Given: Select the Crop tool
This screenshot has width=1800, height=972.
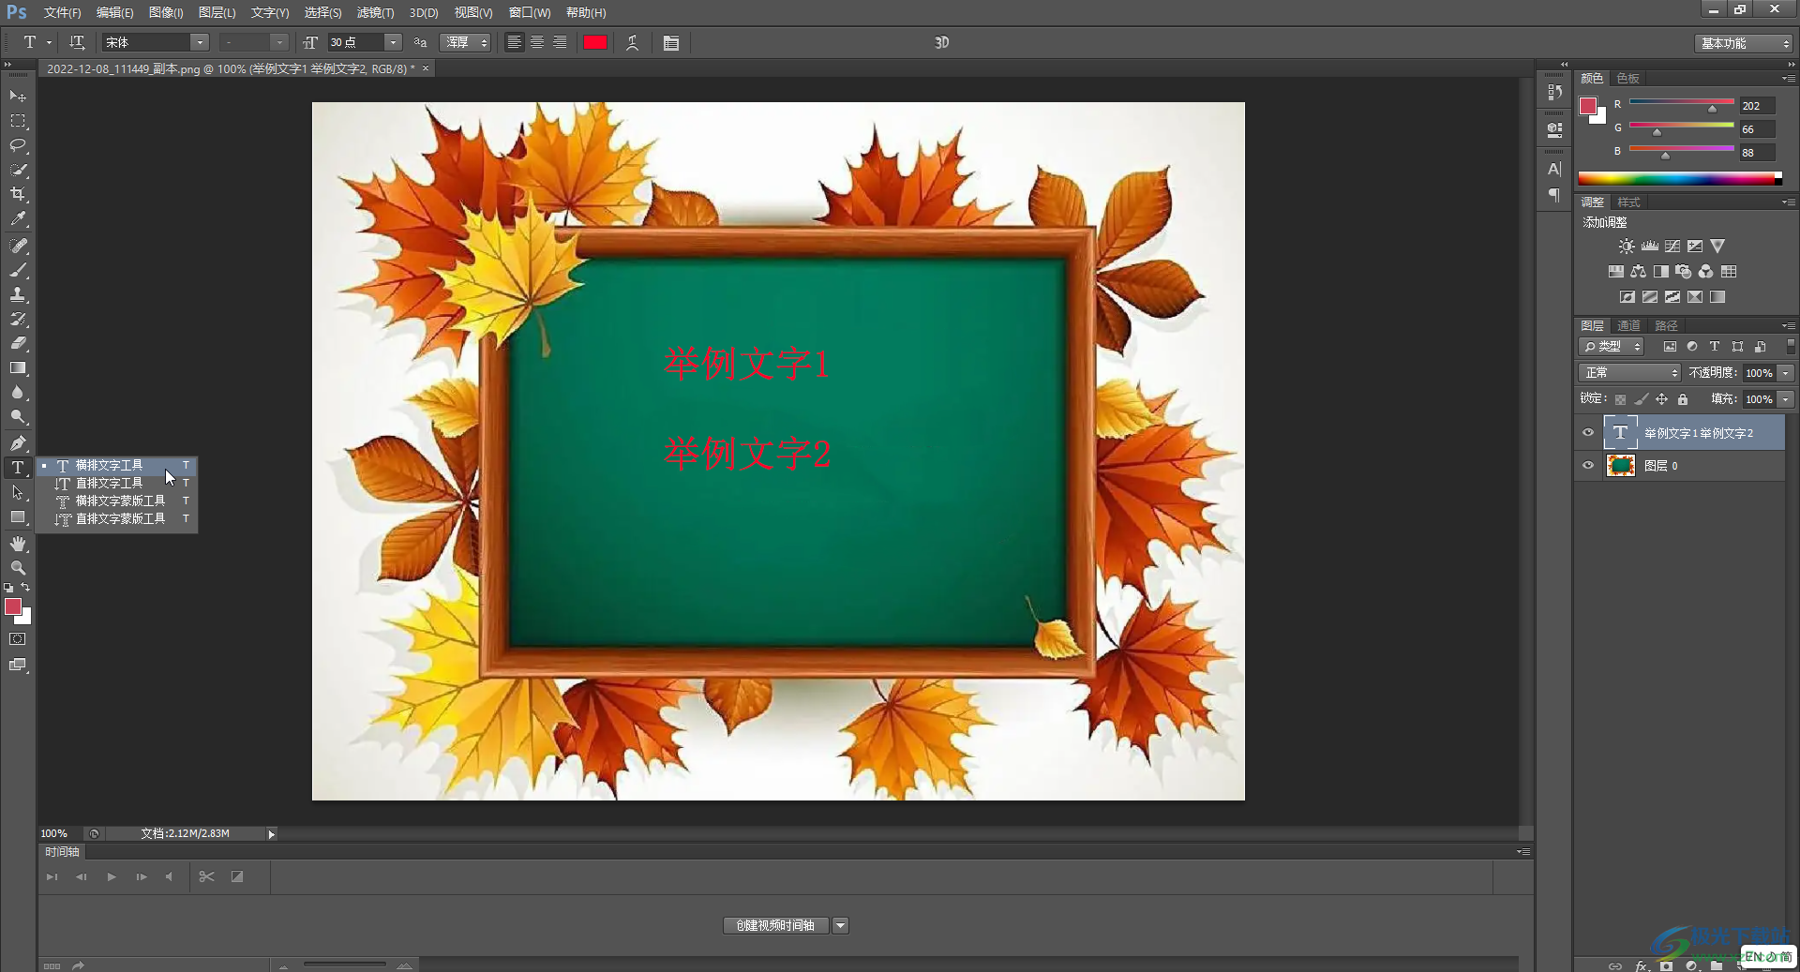Looking at the screenshot, I should [18, 194].
